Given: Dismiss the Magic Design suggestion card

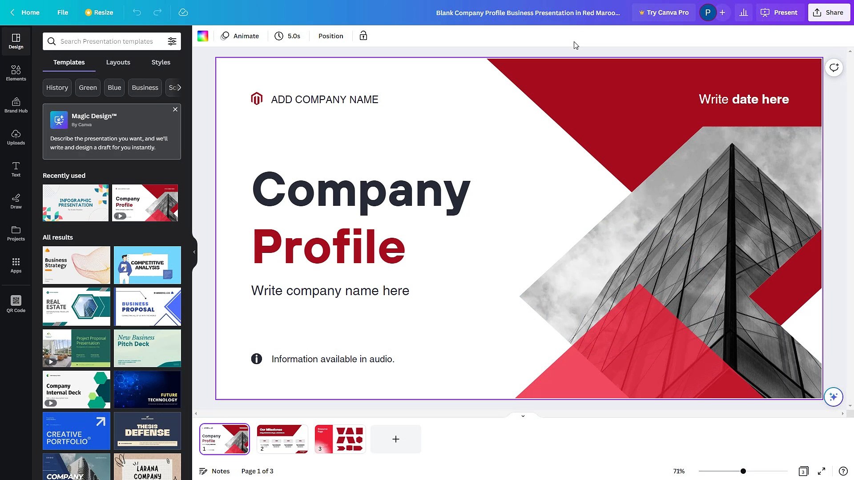Looking at the screenshot, I should click(175, 109).
